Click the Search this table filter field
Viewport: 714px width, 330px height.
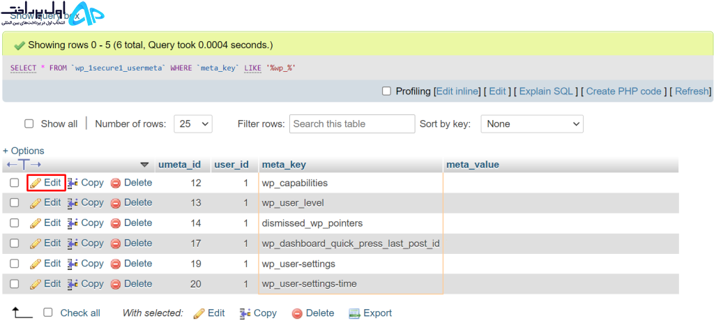(x=352, y=124)
